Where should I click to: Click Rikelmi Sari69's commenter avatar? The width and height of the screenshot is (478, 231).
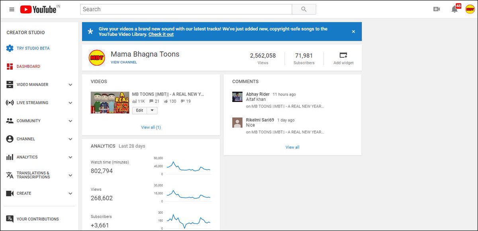click(x=237, y=123)
